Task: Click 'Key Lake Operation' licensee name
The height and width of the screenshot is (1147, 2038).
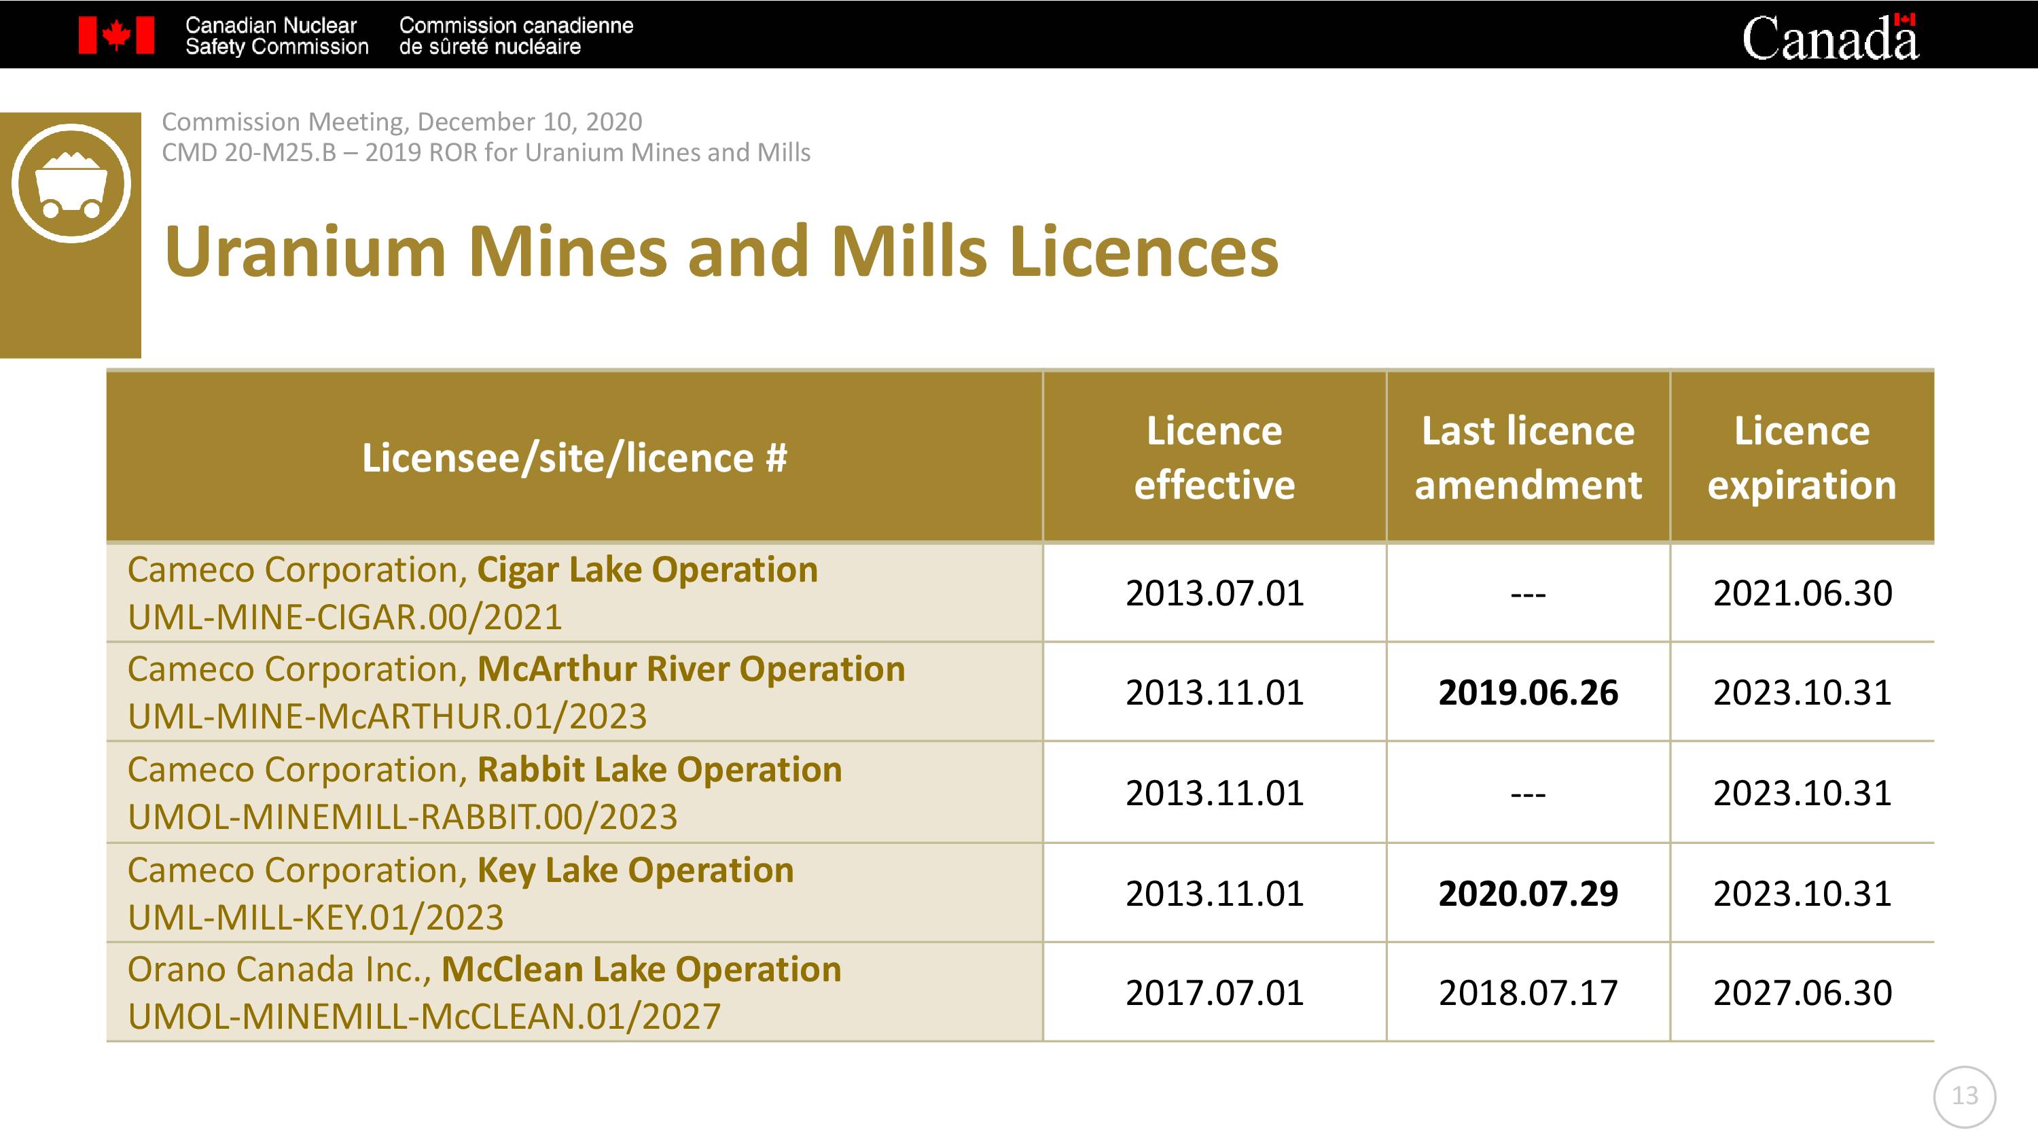Action: point(635,870)
